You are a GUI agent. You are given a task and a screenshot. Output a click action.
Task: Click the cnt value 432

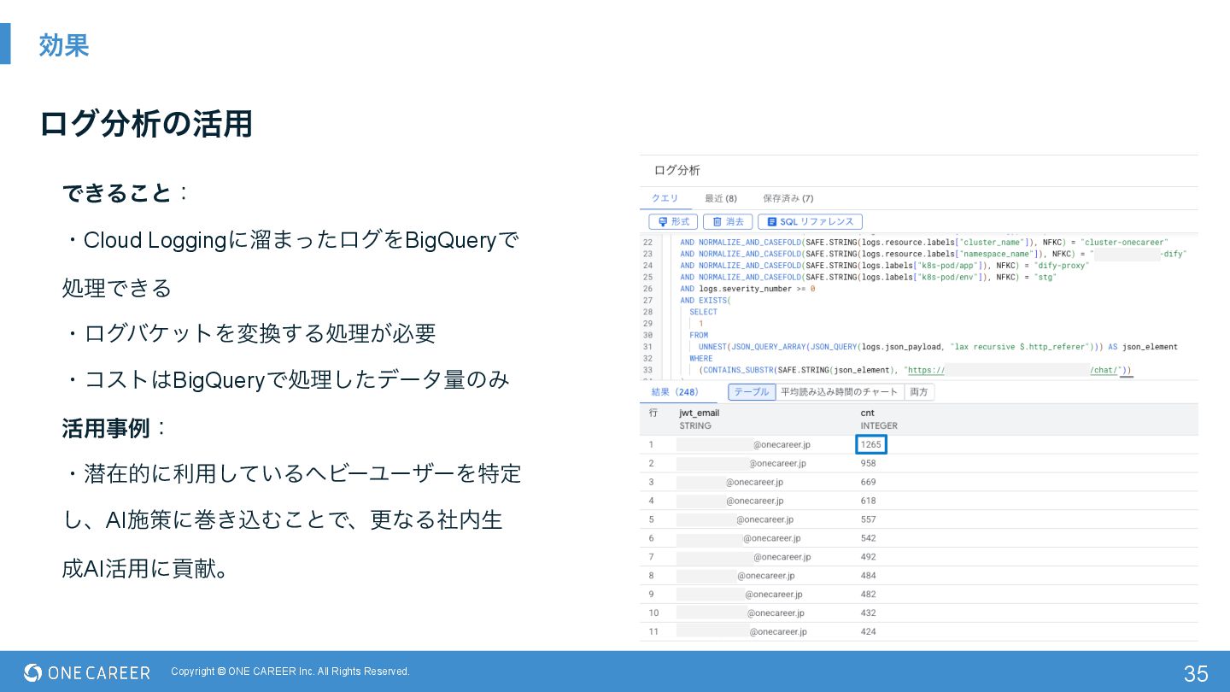[x=868, y=613]
